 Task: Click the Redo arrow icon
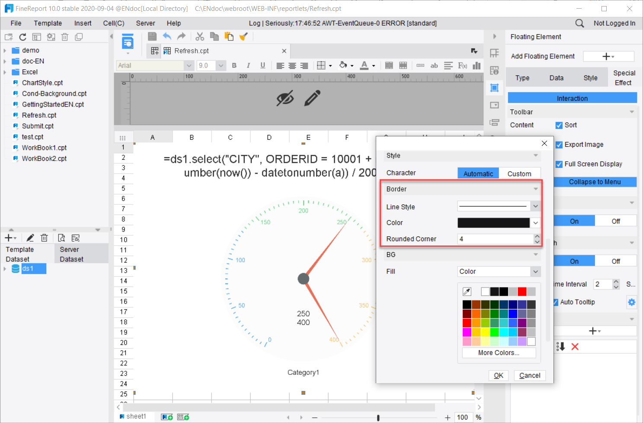pyautogui.click(x=182, y=37)
